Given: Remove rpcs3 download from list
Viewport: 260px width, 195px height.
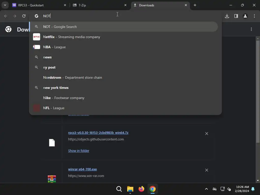Looking at the screenshot, I should (207, 134).
